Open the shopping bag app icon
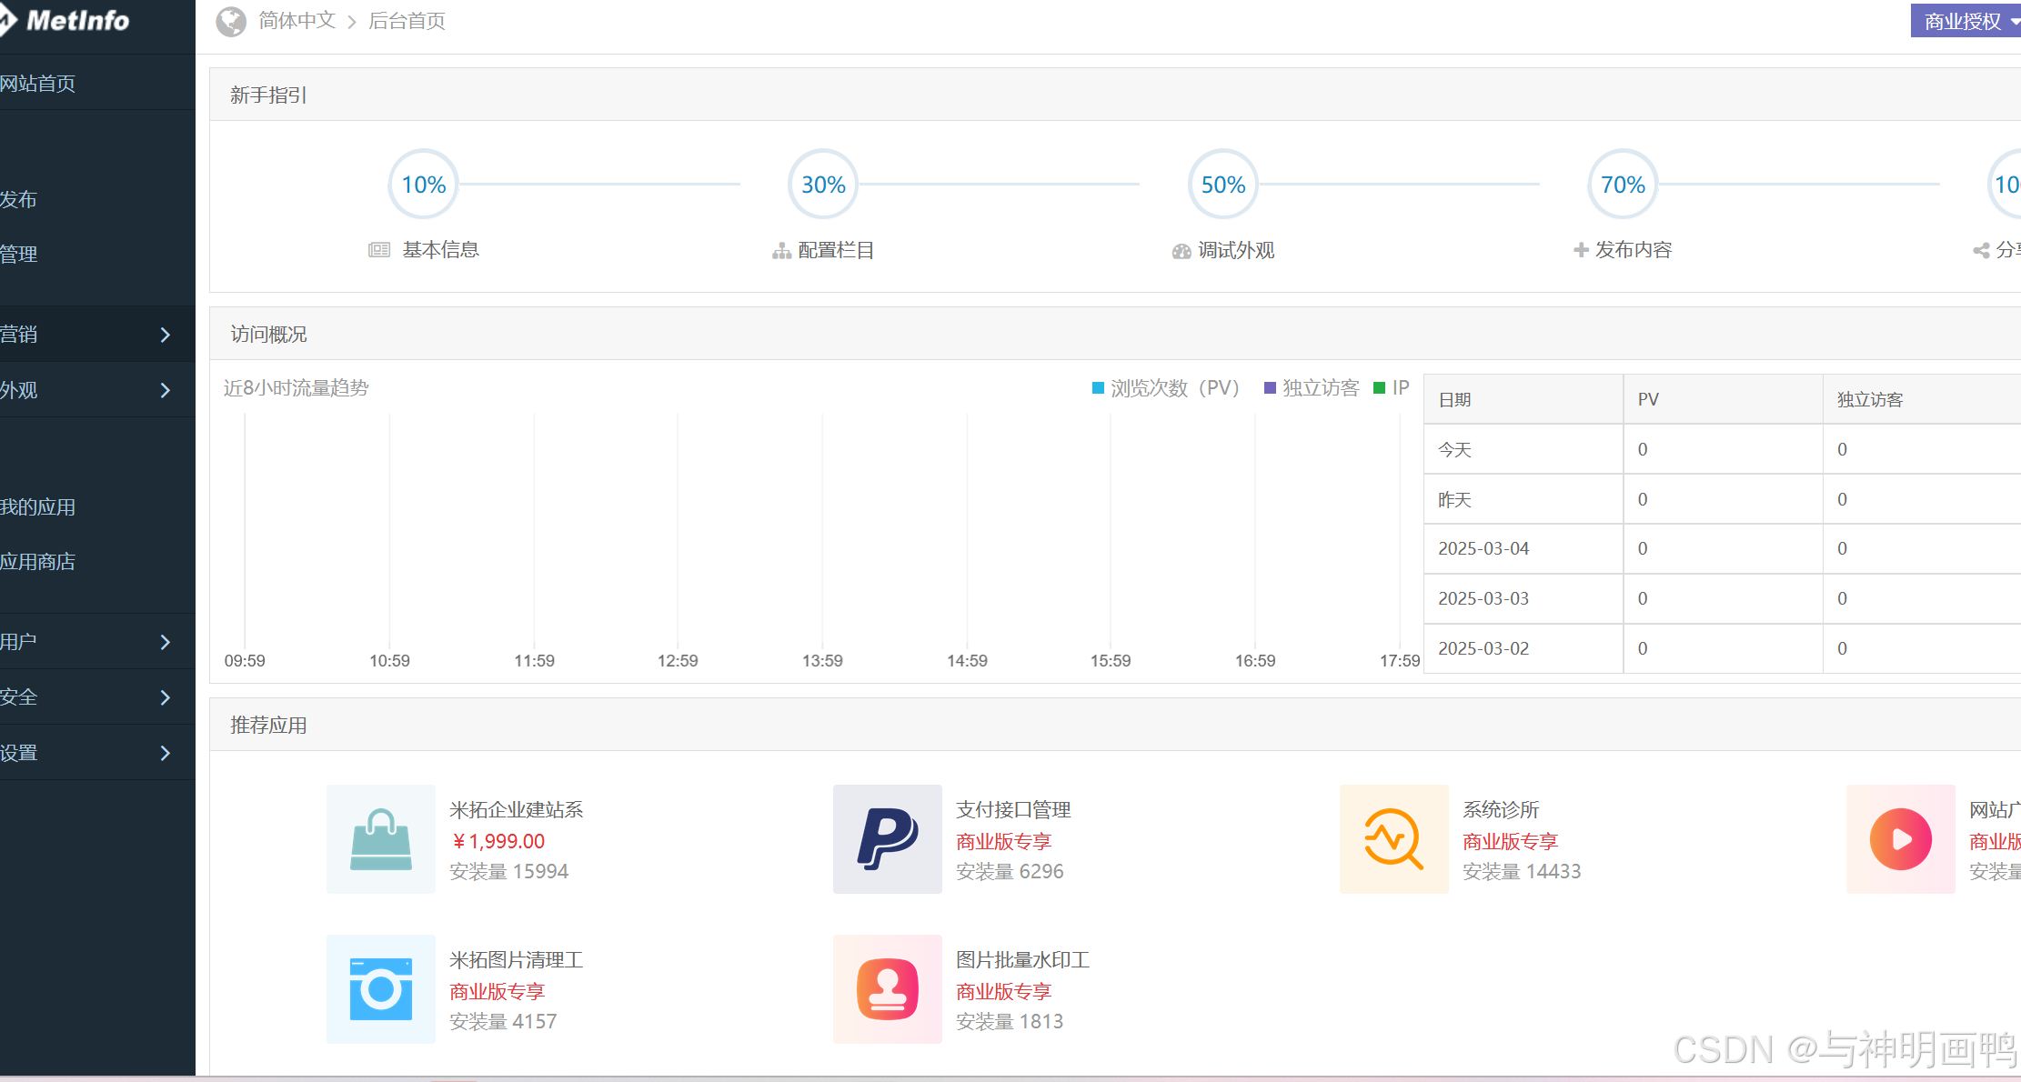The height and width of the screenshot is (1082, 2021). 380,839
